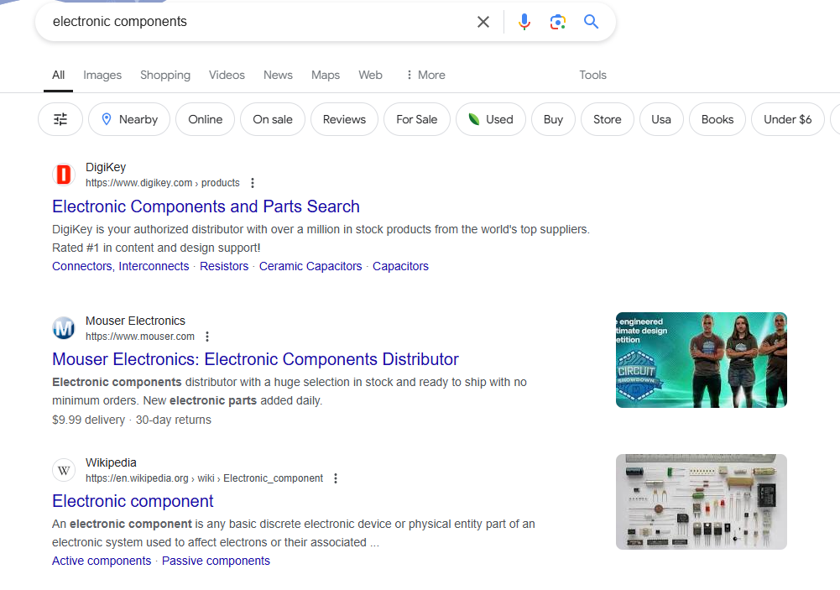The image size is (840, 590).
Task: Switch to the News tab
Action: (278, 75)
